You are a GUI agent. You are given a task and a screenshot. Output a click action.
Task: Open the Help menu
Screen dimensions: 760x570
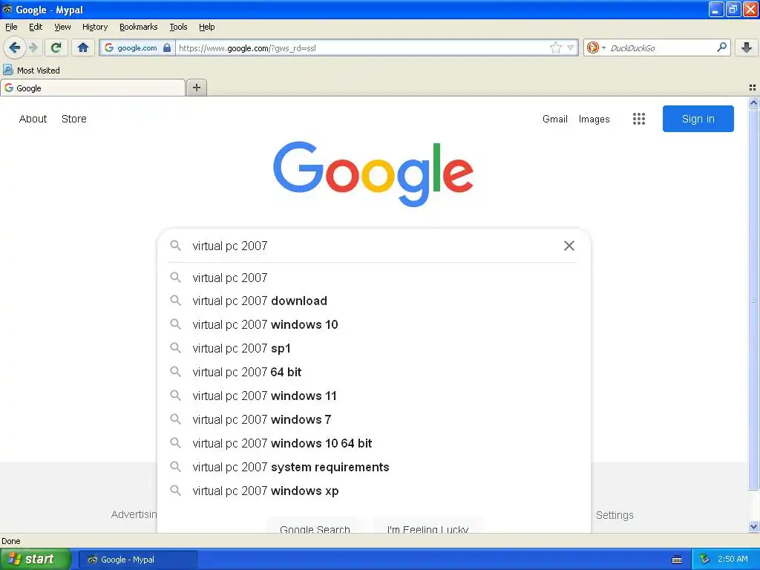pos(207,27)
